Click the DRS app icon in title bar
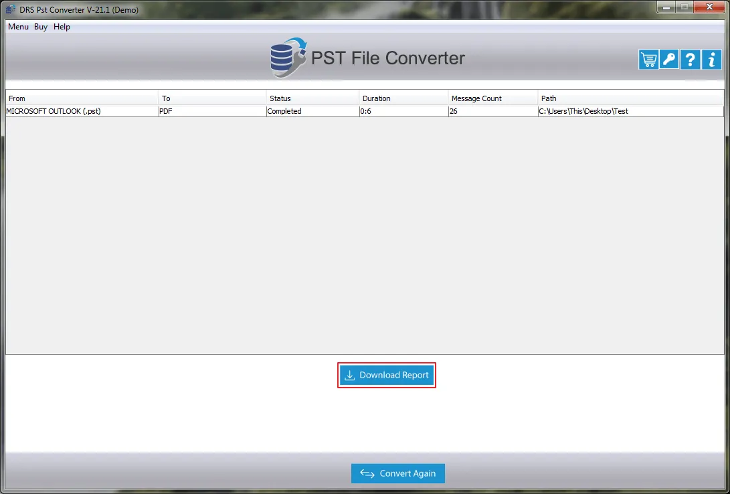730x494 pixels. pos(11,9)
